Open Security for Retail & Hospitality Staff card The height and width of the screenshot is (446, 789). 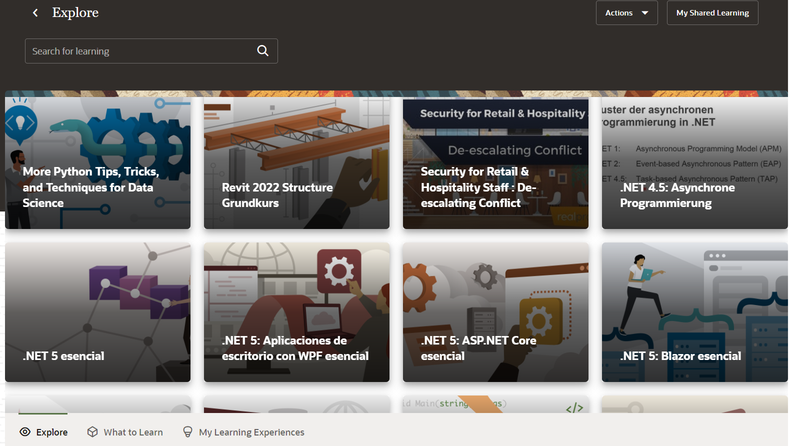[x=495, y=163]
